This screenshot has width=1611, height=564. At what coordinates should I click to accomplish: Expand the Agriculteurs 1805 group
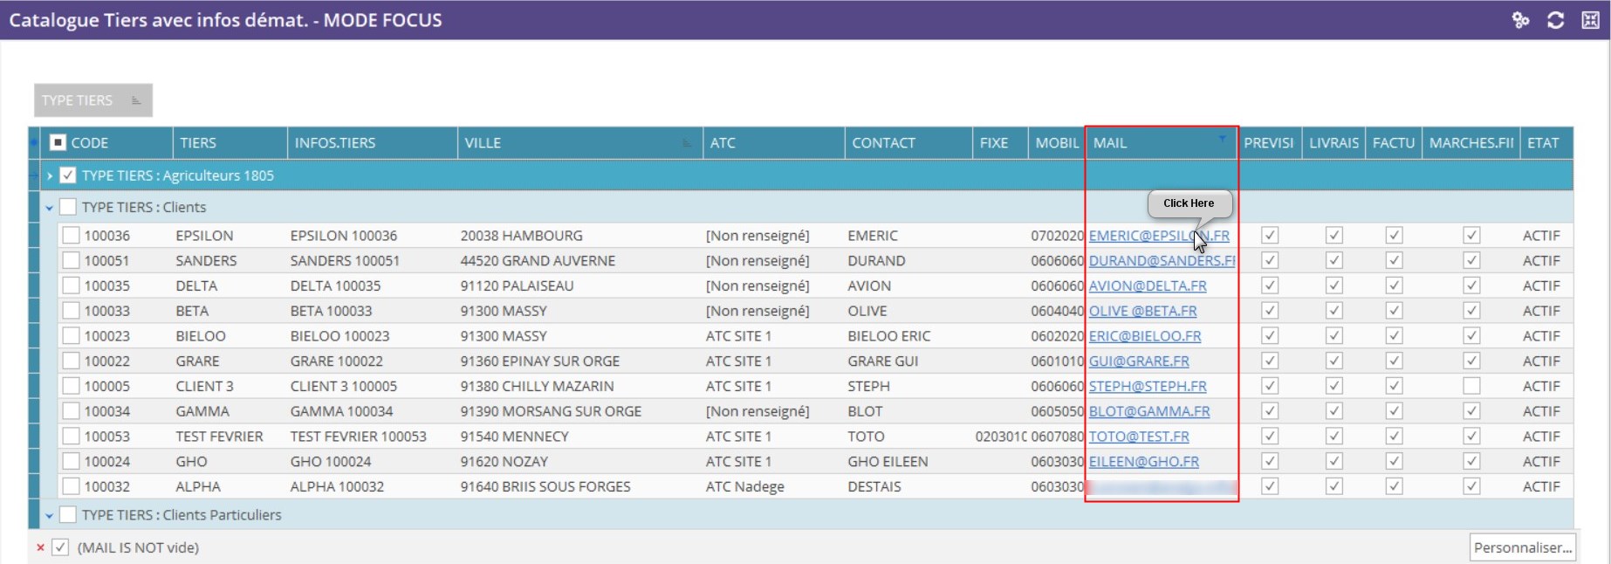(x=50, y=175)
